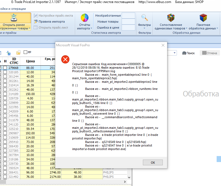Select the price cell 192.00
This screenshot has height=186, width=221.
coord(30,133)
